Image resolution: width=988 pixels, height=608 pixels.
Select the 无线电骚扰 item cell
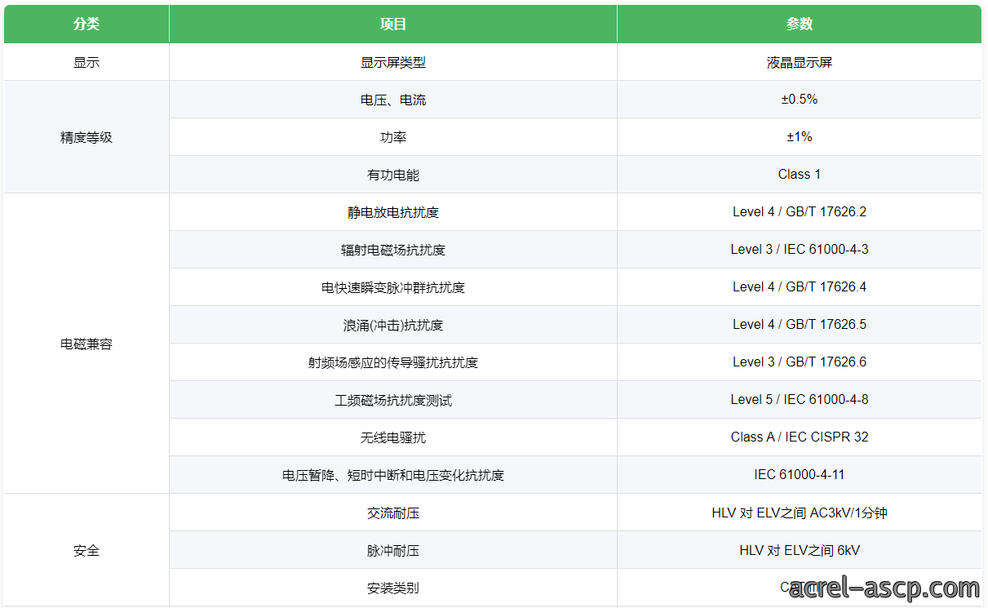[x=393, y=437]
